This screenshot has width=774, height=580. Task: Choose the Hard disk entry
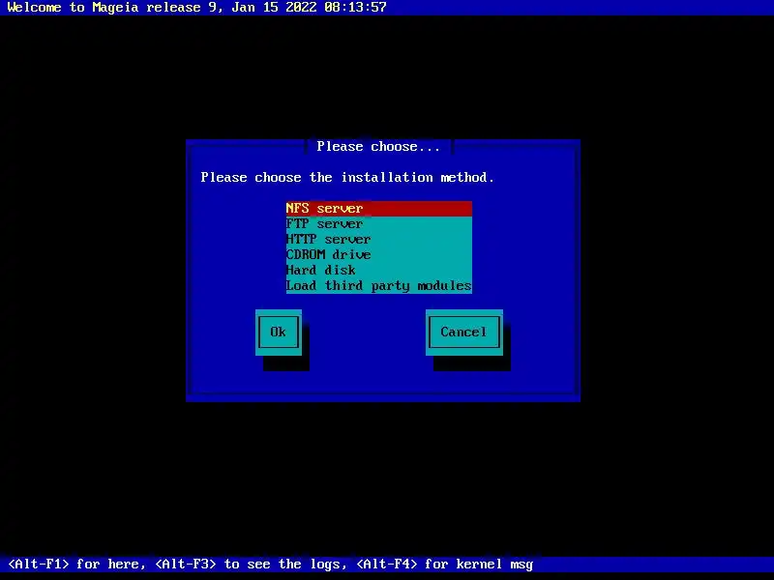click(x=378, y=270)
